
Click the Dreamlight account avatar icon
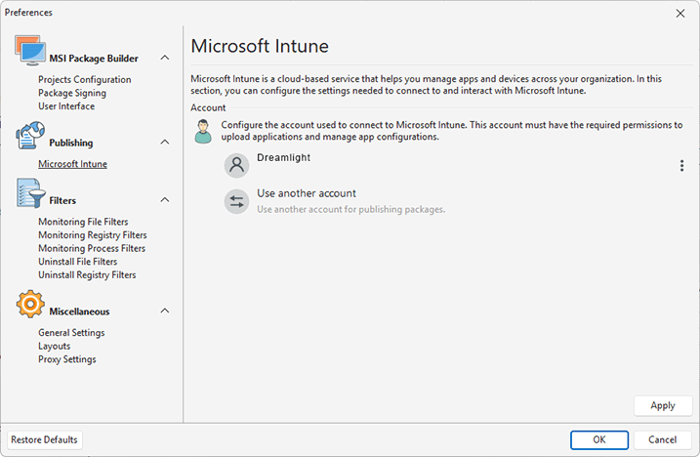tap(236, 165)
